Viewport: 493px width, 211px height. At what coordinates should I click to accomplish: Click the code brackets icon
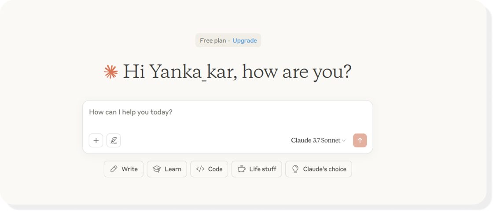(x=200, y=169)
